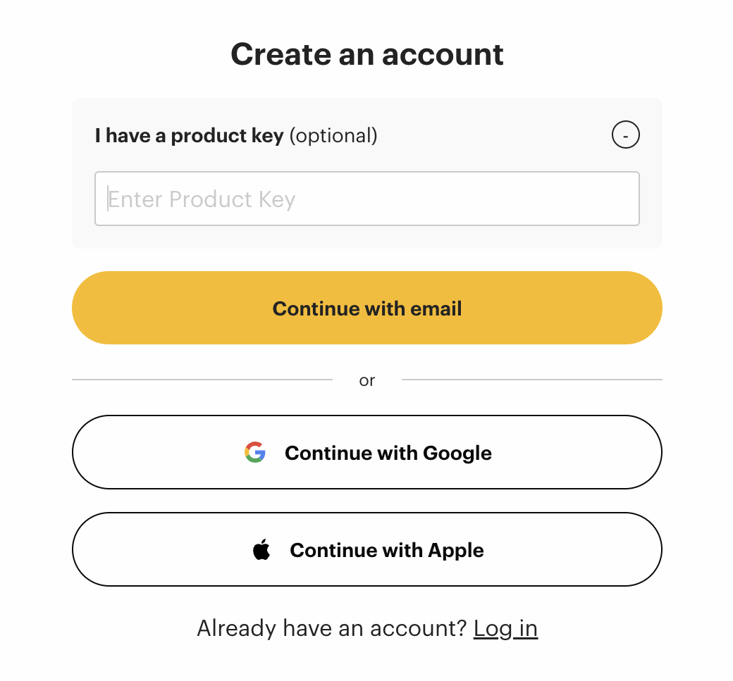The height and width of the screenshot is (681, 733).
Task: Click the word "Key" in the placeholder text
Action: pos(276,199)
